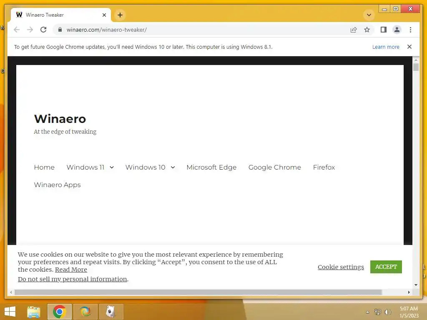Expand the Windows 10 submenu chevron

(173, 167)
